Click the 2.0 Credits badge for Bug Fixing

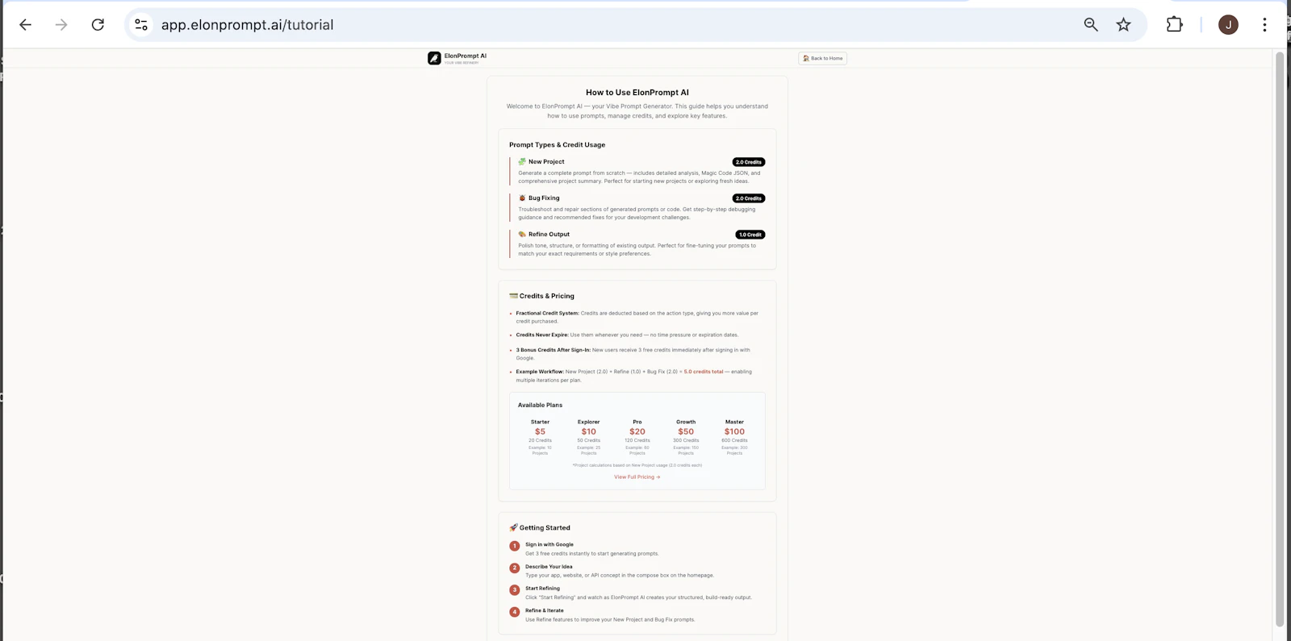point(749,198)
